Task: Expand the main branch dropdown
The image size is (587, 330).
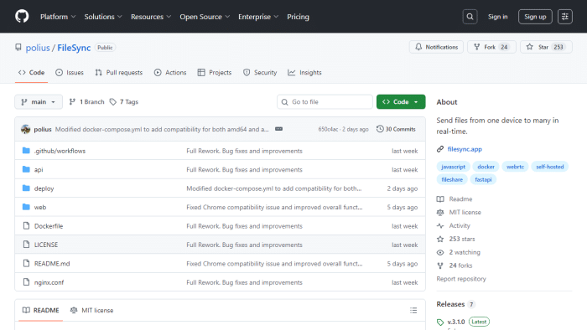Action: click(39, 101)
